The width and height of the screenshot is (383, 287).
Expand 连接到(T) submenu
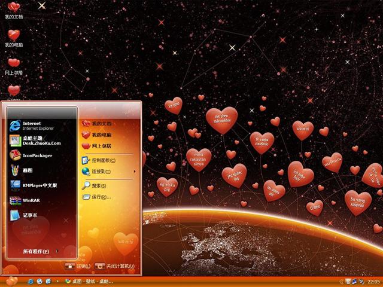[108, 172]
